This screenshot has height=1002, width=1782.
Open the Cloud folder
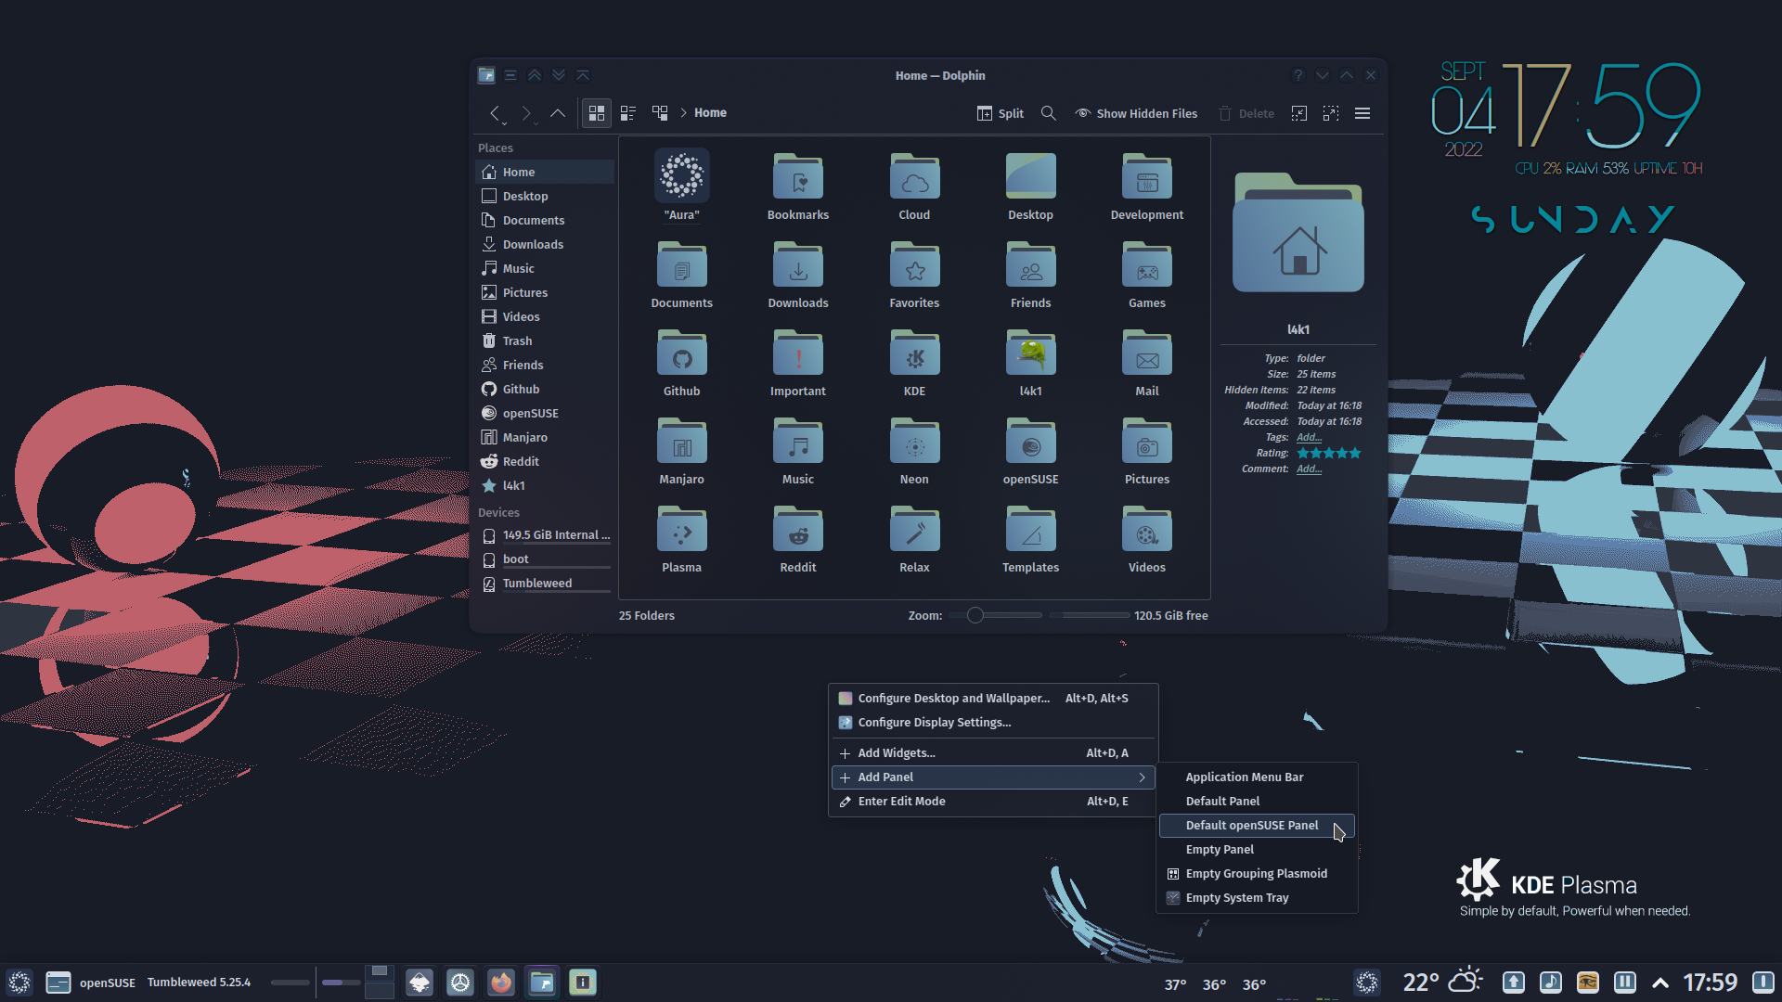(914, 186)
